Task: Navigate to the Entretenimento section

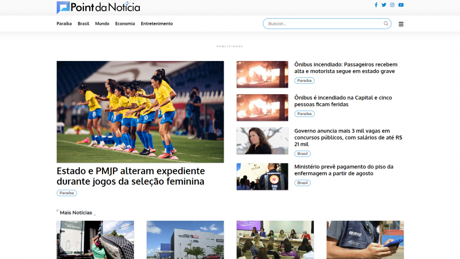Action: pos(157,24)
